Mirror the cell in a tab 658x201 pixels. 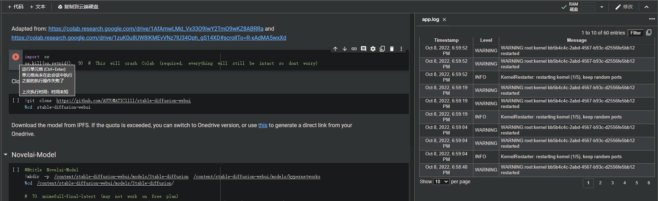click(382, 49)
